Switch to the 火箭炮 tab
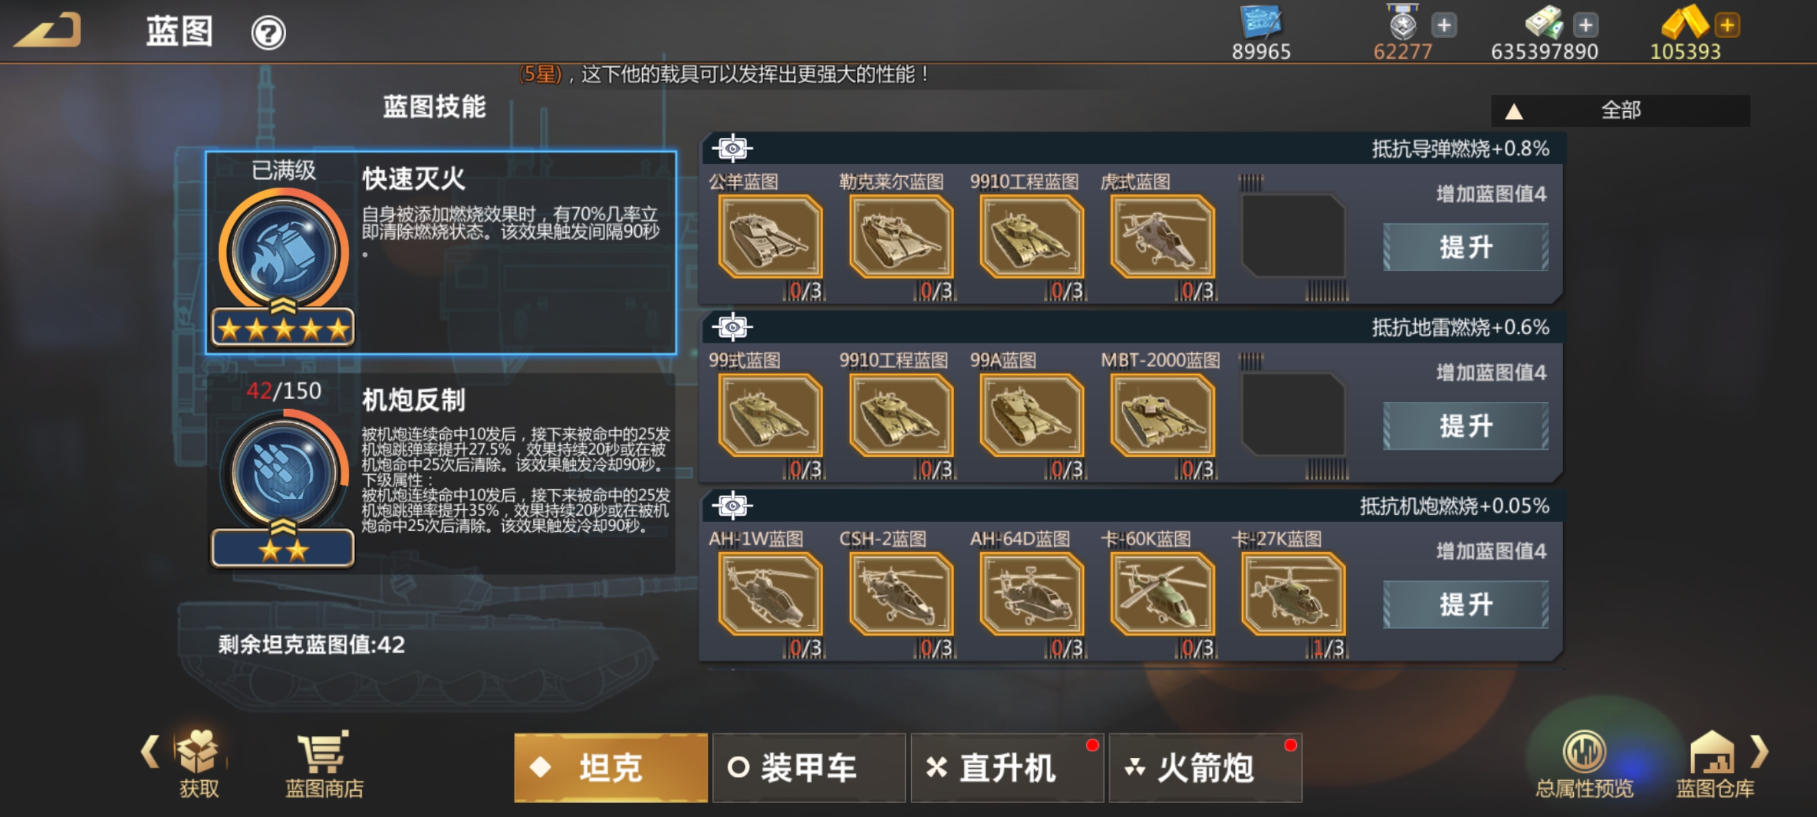The image size is (1817, 817). pyautogui.click(x=1205, y=767)
